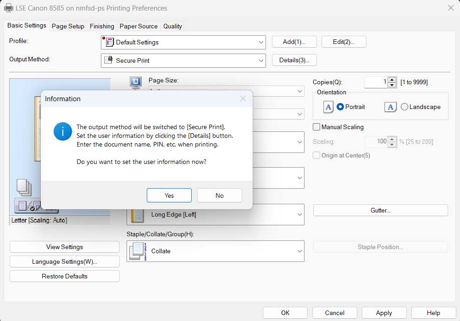Increase copies with the up arrow
This screenshot has height=321, width=460.
(x=392, y=80)
